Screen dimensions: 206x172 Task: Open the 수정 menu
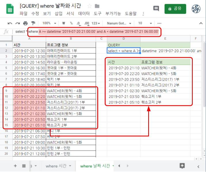35,13
